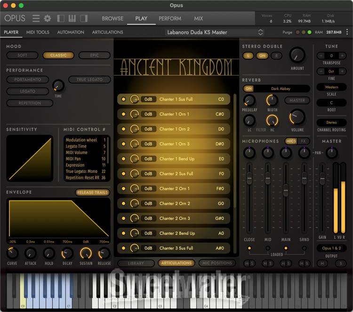Click the MAIN microphone fader
This screenshot has width=353, height=312.
(286, 191)
